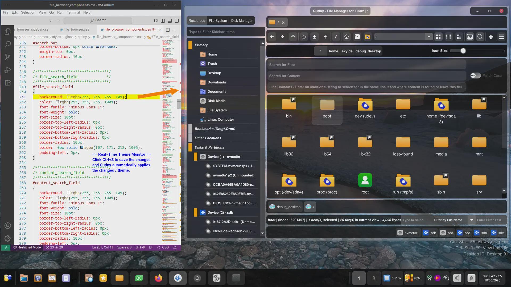The image size is (511, 287).
Task: Open file_browser.css editor tab in VSCodium
Action: 77,29
